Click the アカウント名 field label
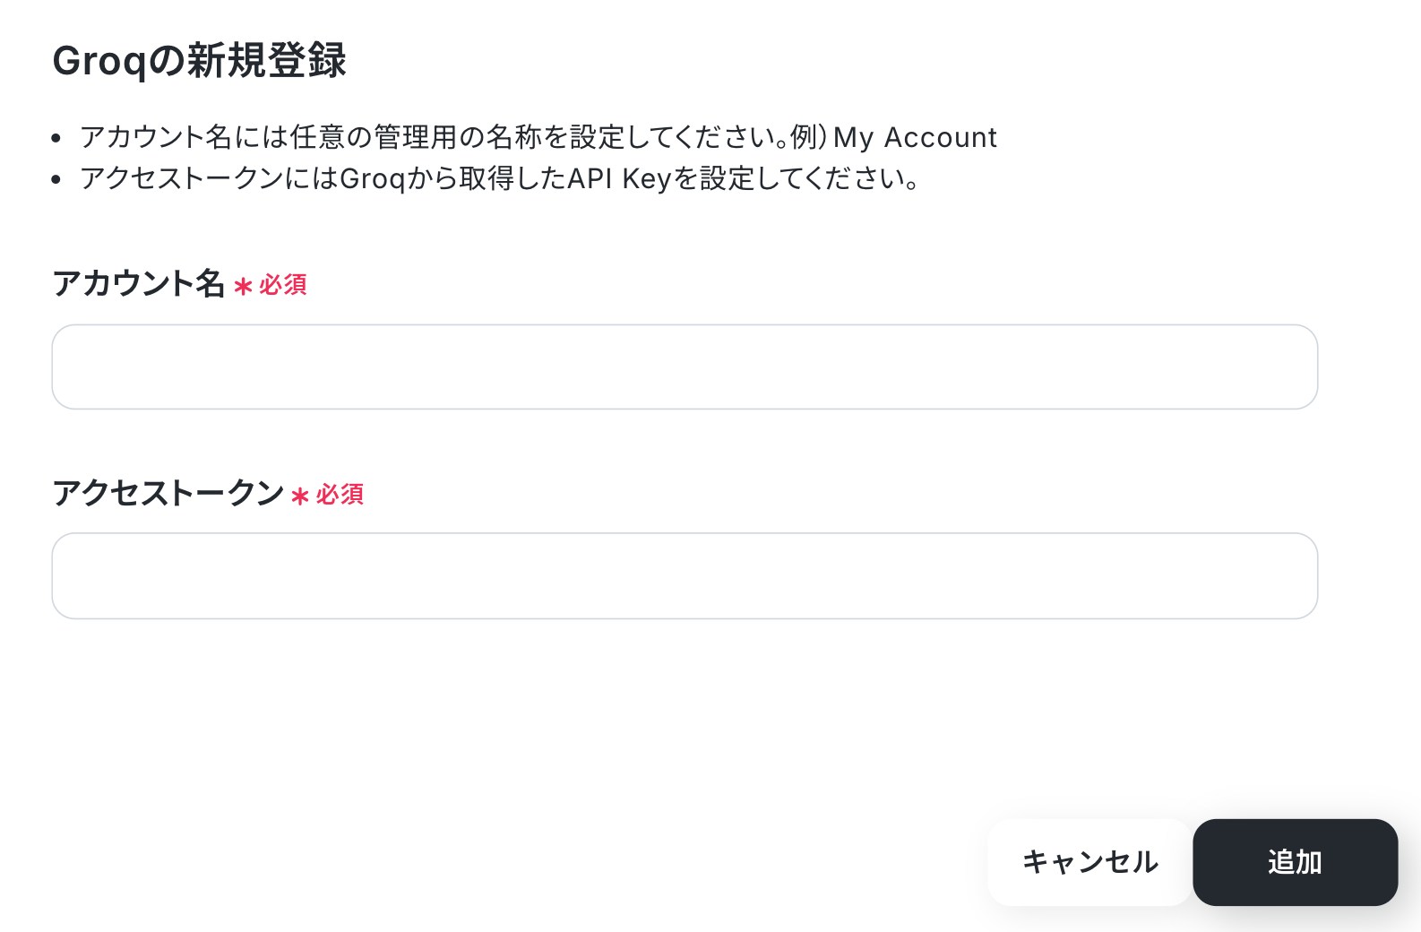Viewport: 1421px width, 932px height. click(138, 283)
